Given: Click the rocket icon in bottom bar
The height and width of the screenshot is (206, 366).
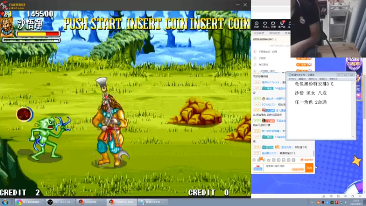Looking at the screenshot, I should click(324, 196).
